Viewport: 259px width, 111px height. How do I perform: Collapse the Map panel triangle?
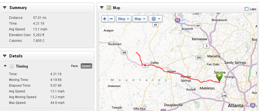[x=102, y=8]
